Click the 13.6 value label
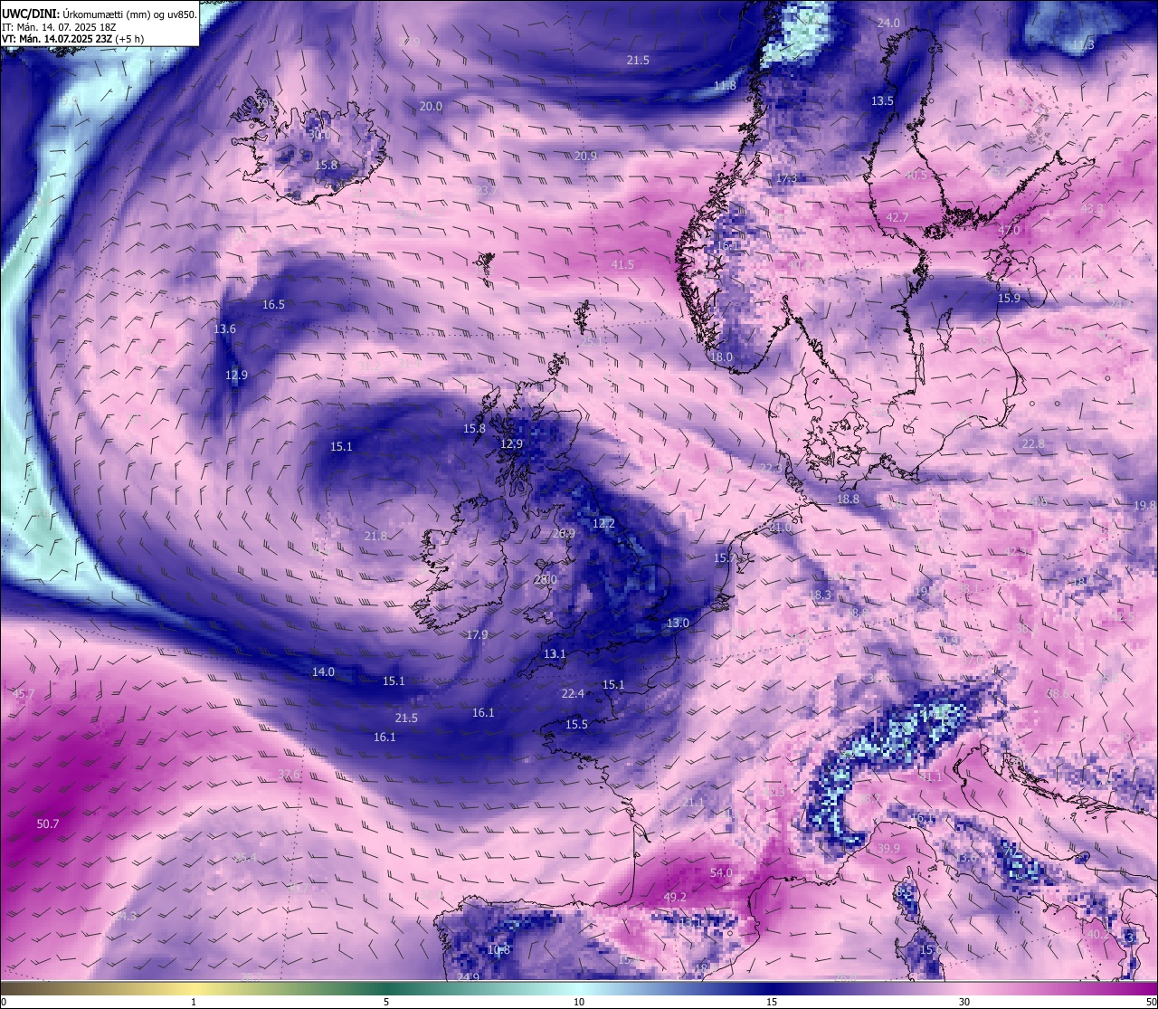The width and height of the screenshot is (1158, 1009). point(224,328)
